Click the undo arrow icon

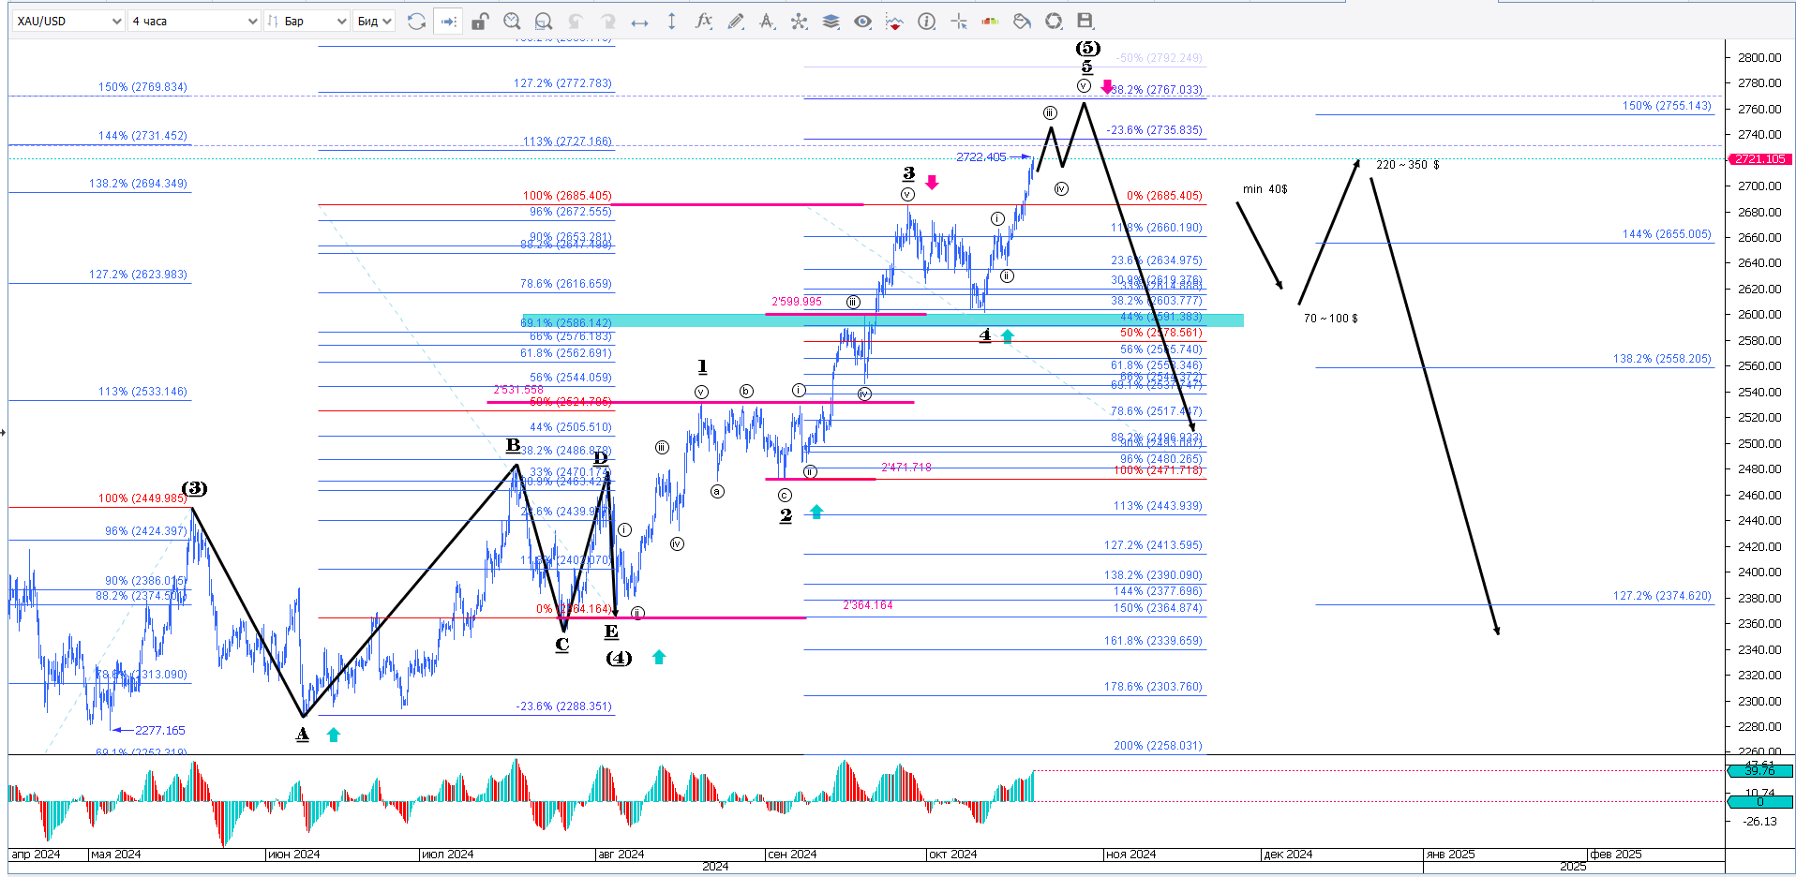(x=576, y=21)
